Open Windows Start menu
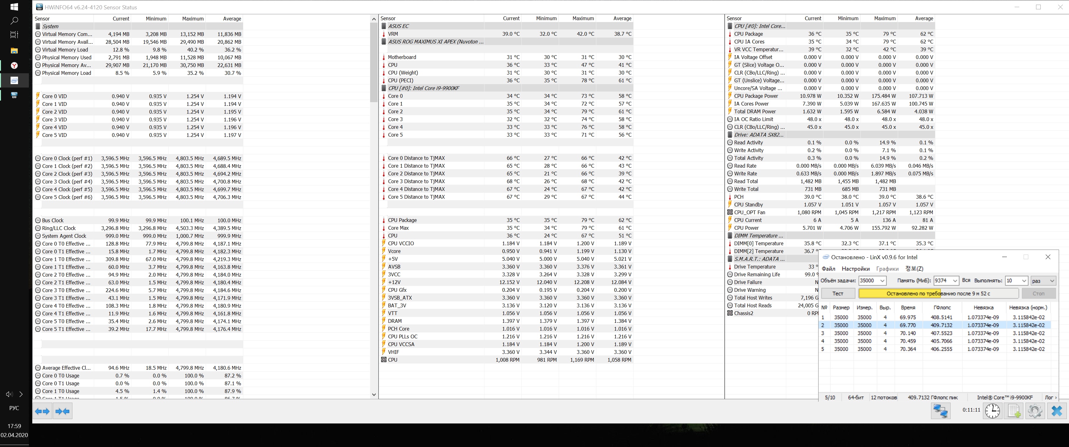Image resolution: width=1069 pixels, height=447 pixels. 14,7
